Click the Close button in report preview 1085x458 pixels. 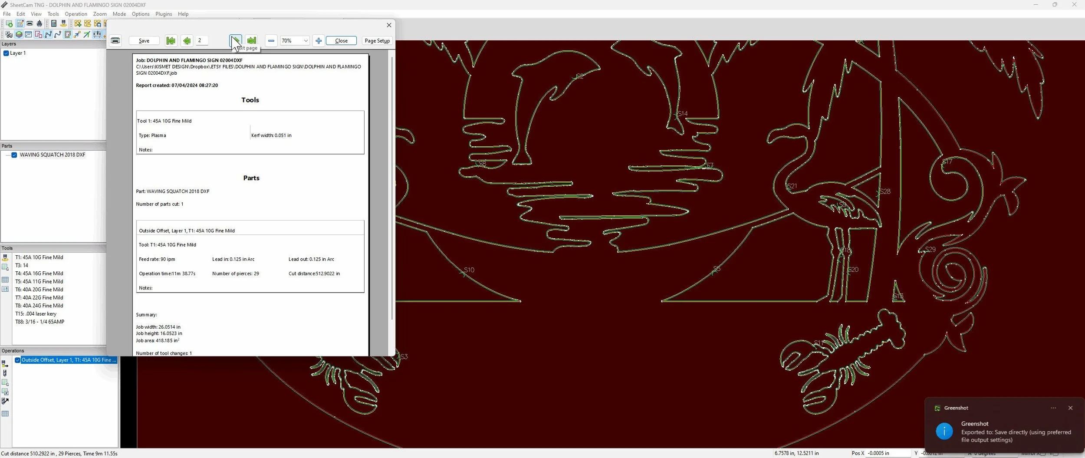[x=341, y=40]
